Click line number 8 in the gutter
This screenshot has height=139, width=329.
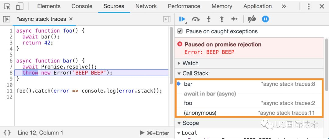point(11,73)
